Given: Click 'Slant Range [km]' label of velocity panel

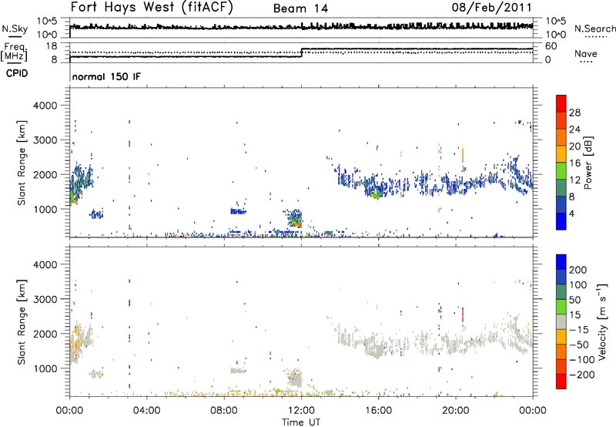Looking at the screenshot, I should (x=22, y=321).
